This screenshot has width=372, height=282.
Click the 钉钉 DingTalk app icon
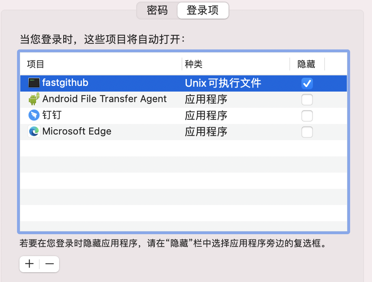point(34,115)
